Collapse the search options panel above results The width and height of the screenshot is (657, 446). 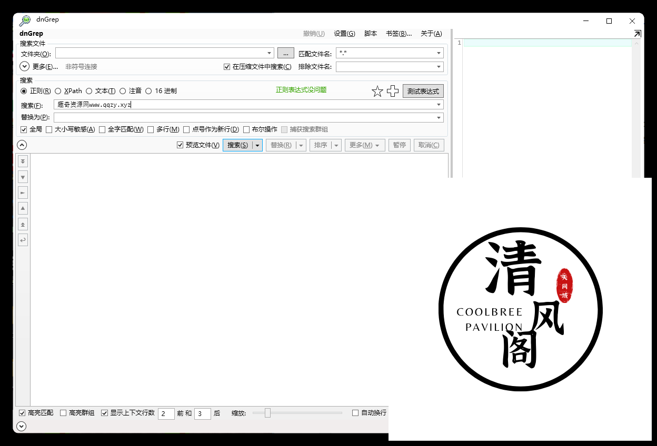[22, 145]
